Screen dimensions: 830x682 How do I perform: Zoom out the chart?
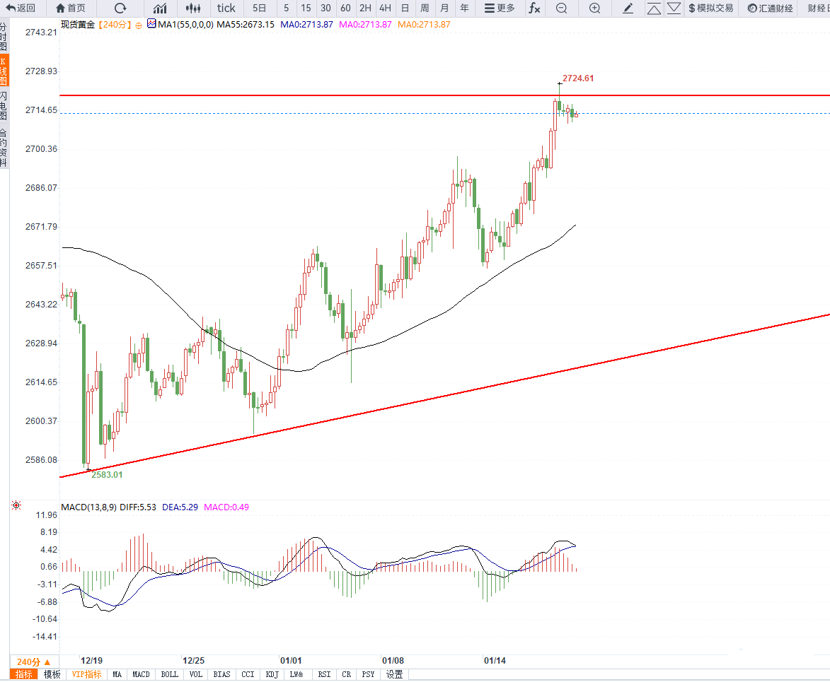[562, 8]
